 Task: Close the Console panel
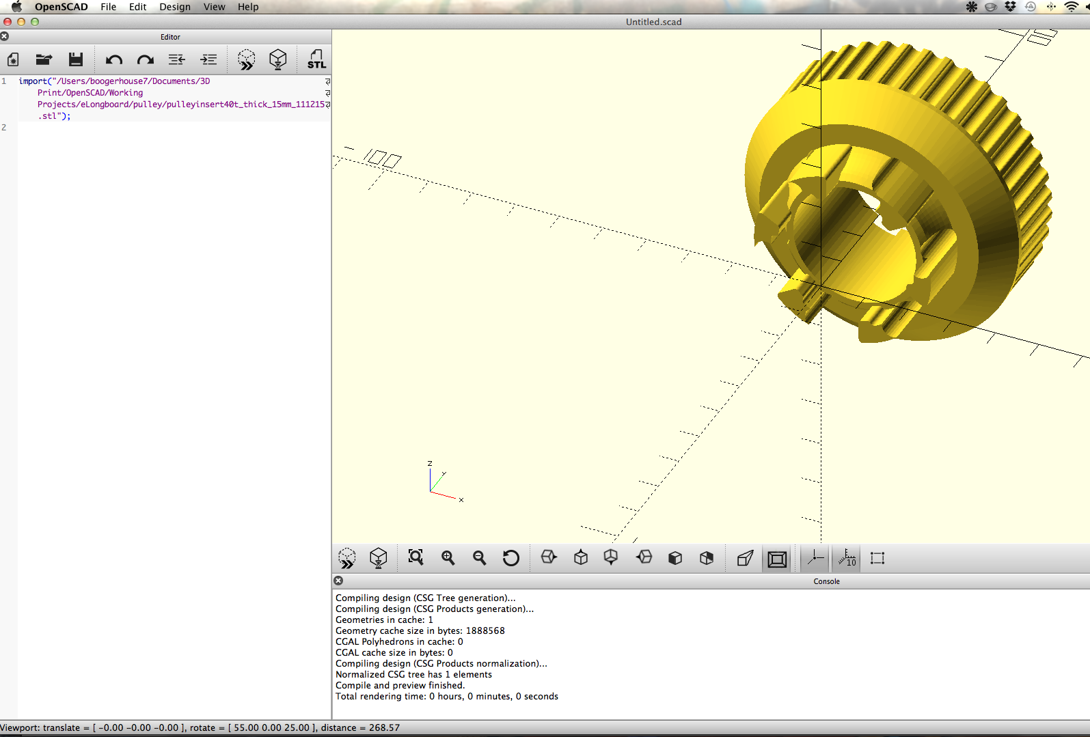tap(338, 581)
